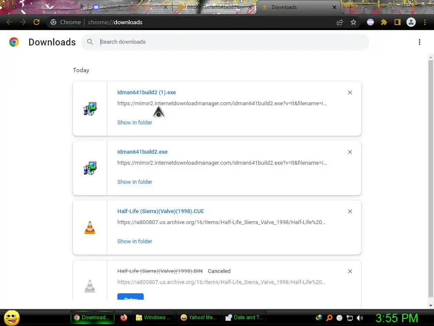Click the search magnifier icon
This screenshot has width=434, height=326.
coord(90,42)
